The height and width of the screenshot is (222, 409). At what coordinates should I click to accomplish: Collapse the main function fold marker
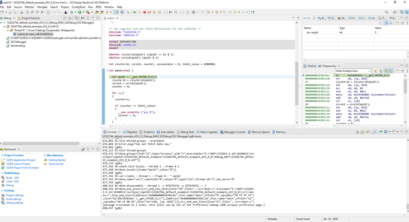(107, 71)
